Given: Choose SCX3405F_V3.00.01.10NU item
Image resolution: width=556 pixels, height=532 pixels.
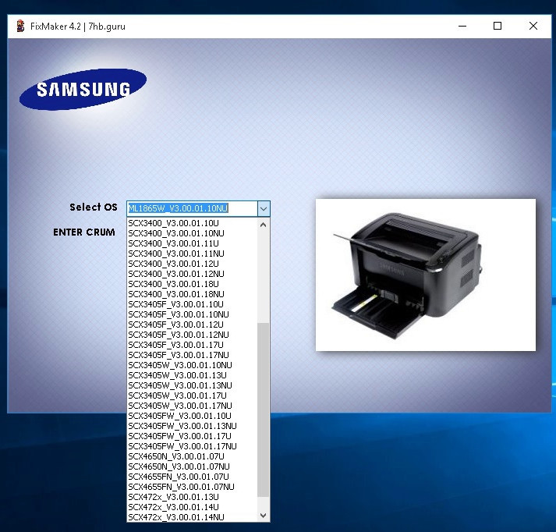Looking at the screenshot, I should pos(192,314).
